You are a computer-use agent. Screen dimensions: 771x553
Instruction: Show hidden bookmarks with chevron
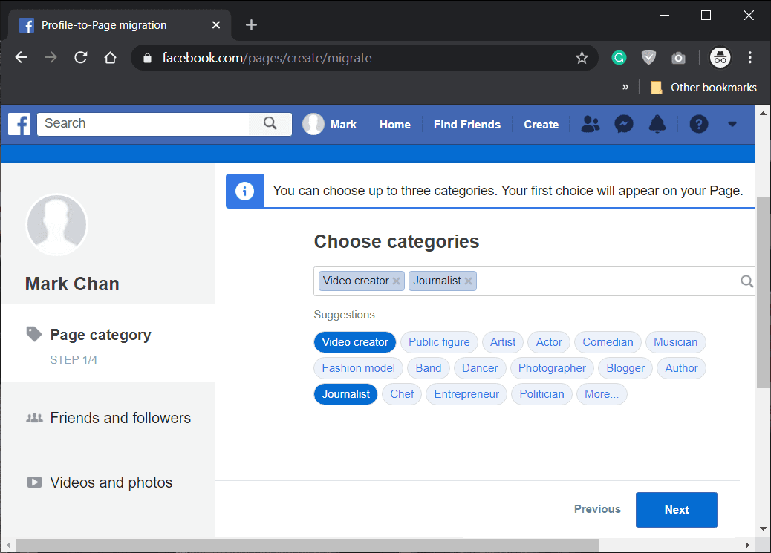[x=625, y=87]
